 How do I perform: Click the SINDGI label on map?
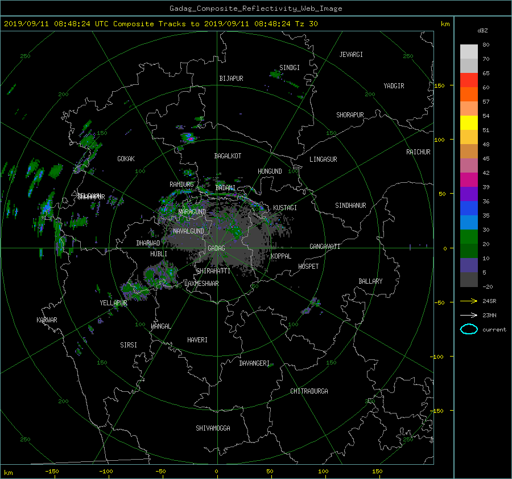[290, 68]
